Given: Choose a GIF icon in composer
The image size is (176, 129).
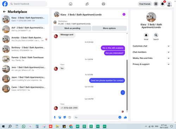Looking at the screenshot, I should coord(70,117).
